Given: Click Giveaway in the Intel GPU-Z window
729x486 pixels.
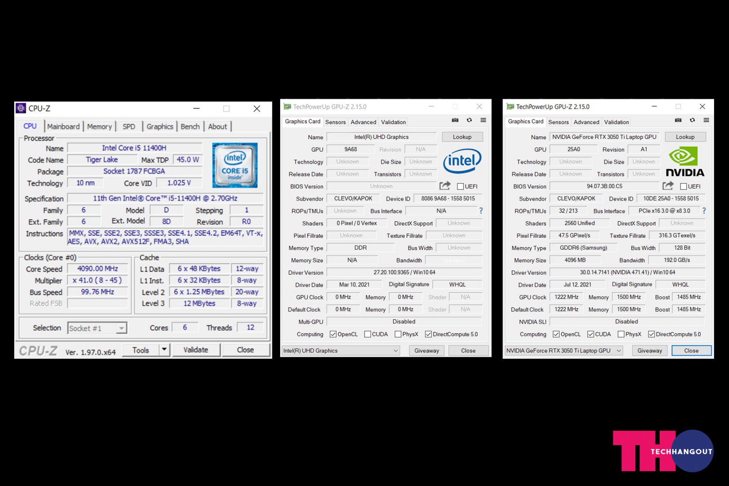Looking at the screenshot, I should click(426, 351).
